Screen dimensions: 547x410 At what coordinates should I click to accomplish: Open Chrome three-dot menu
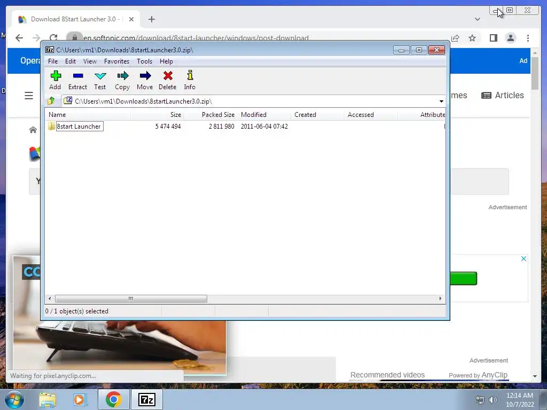(528, 38)
